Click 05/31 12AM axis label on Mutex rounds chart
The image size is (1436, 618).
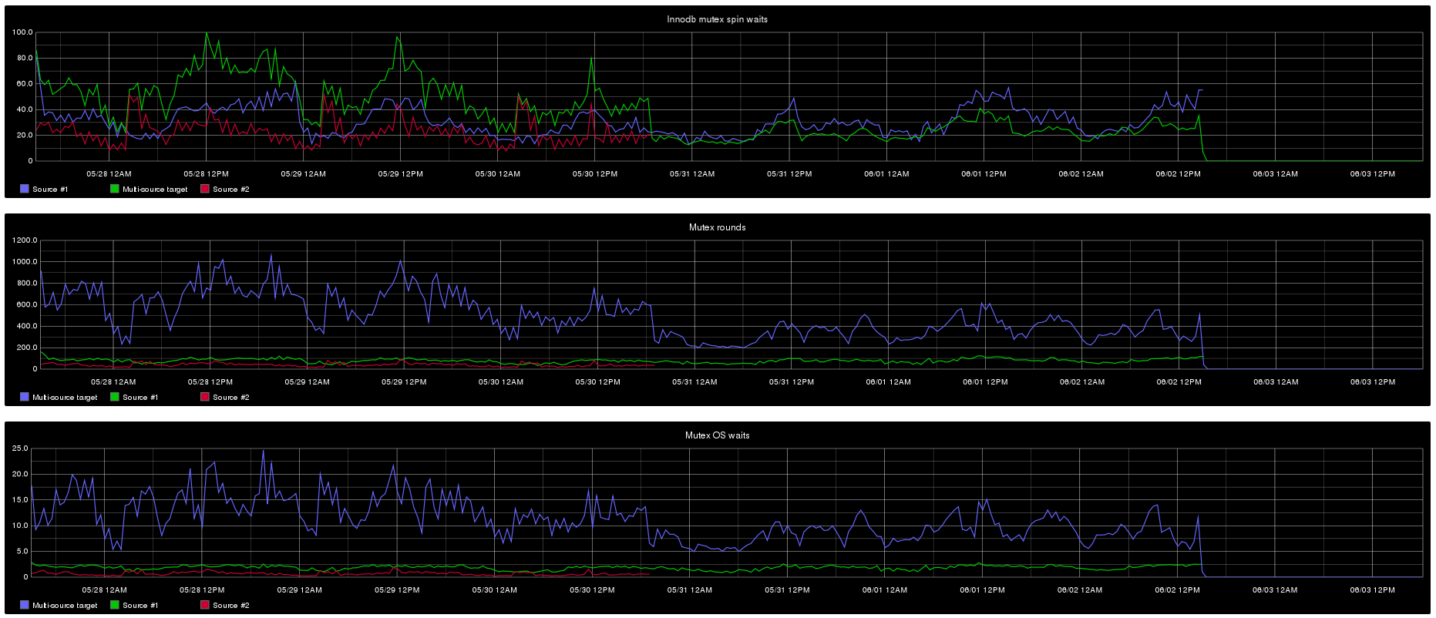(x=694, y=382)
